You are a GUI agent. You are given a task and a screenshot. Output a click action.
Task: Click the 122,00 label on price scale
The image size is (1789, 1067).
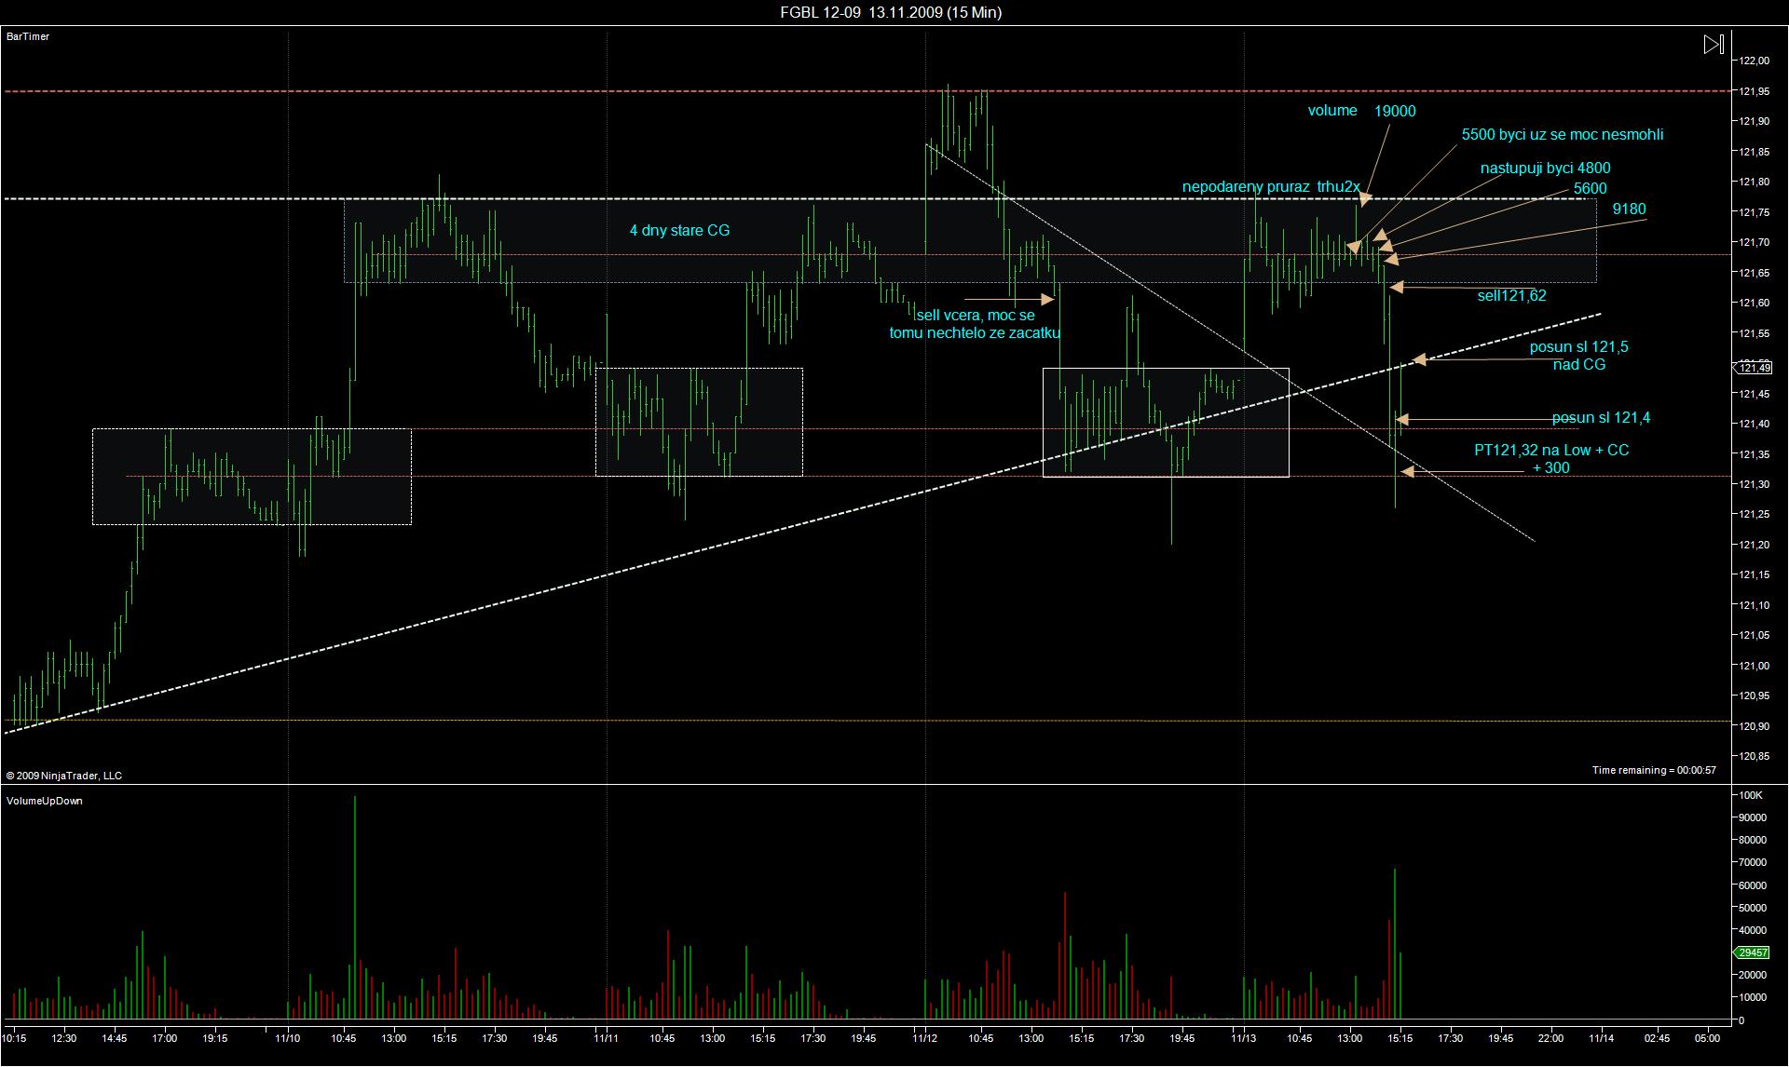tap(1754, 61)
